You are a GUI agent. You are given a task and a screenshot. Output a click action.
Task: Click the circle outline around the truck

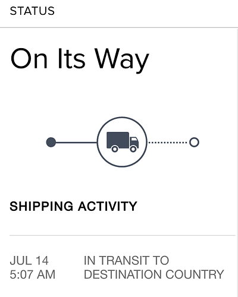(x=122, y=118)
